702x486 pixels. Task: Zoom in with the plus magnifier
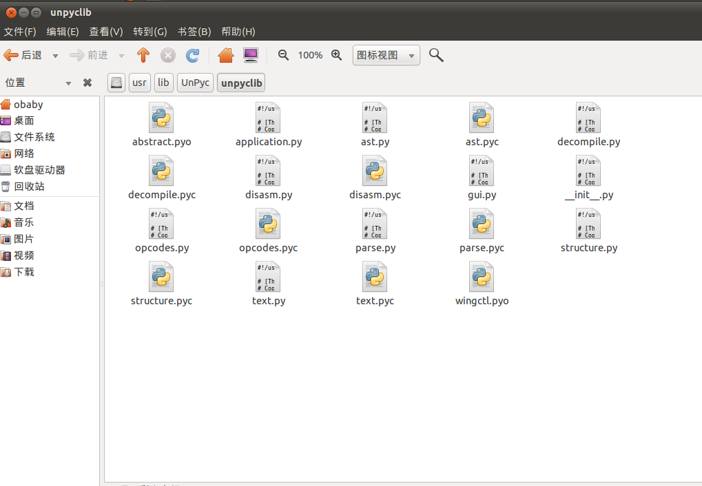tap(337, 55)
